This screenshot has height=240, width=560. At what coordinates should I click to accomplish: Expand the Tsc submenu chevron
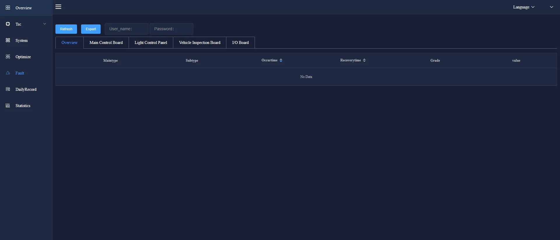45,24
